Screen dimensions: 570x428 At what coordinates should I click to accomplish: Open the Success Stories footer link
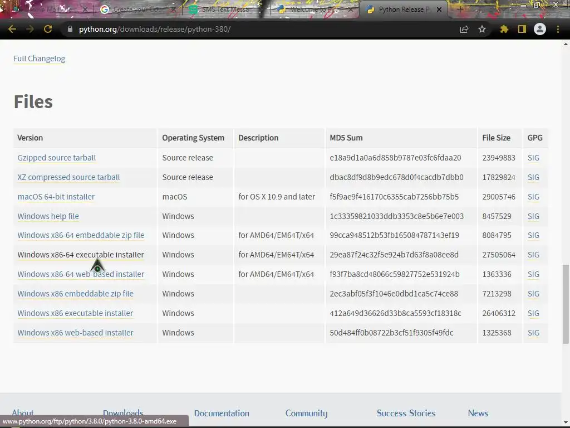pyautogui.click(x=406, y=414)
